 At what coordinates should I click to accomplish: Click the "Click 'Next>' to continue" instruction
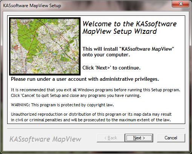click(x=111, y=68)
